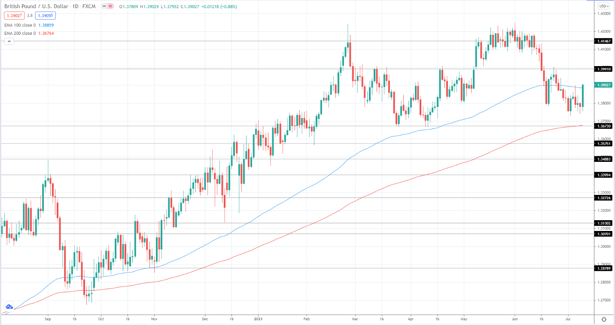The image size is (615, 325).
Task: Click the 1.34883 price level label
Action: 604,159
